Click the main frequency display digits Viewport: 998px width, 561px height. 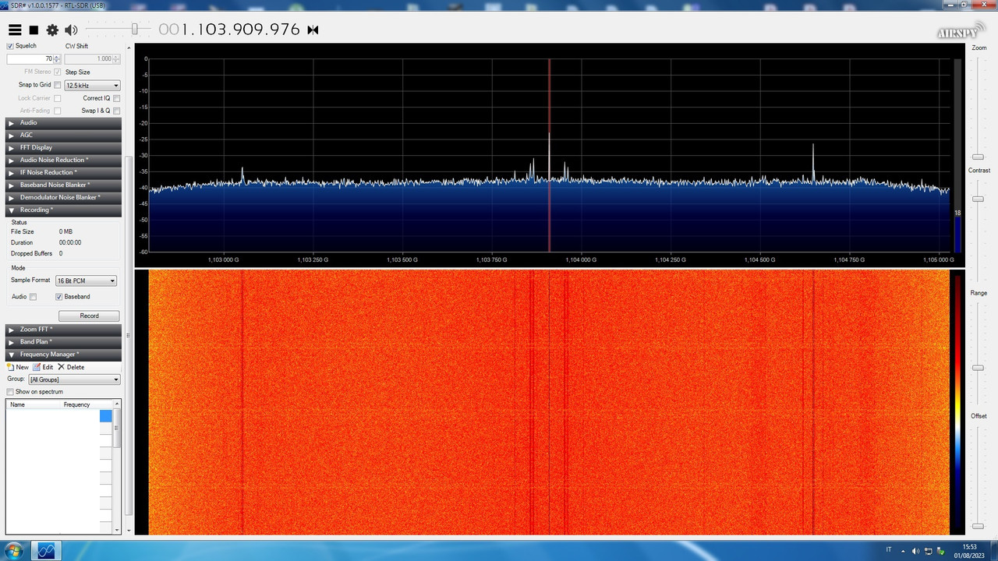[x=229, y=30]
